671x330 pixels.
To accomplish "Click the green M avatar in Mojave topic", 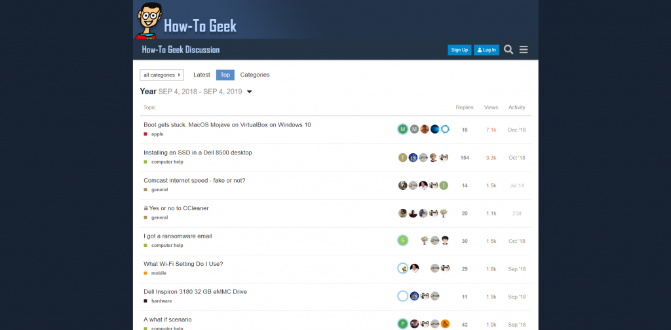I will pyautogui.click(x=402, y=129).
